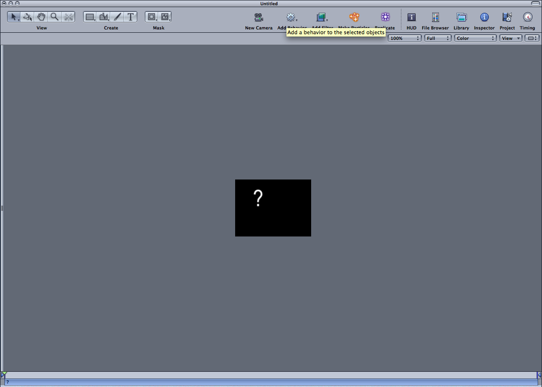Screen dimensions: 542x387
Task: Pick the Zoom magnifier tool
Action: pyautogui.click(x=55, y=17)
